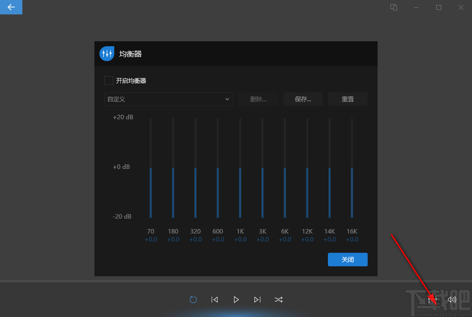Open the equalizer icon in playback bar
Screen dimensions: 472x317
coord(432,300)
